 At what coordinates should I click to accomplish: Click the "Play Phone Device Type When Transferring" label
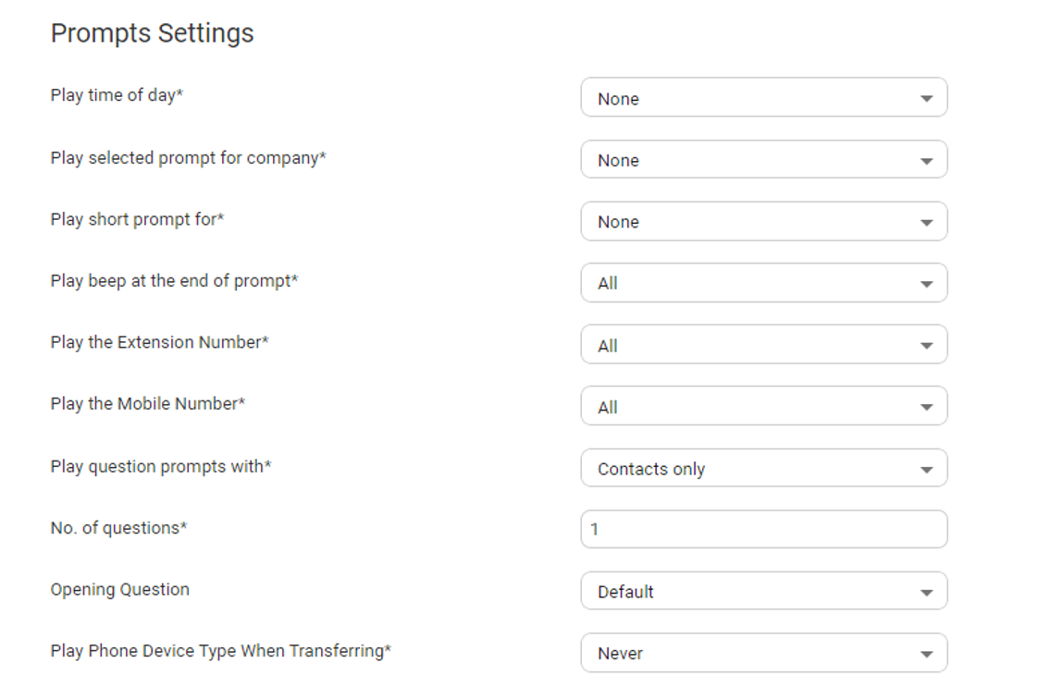[220, 651]
